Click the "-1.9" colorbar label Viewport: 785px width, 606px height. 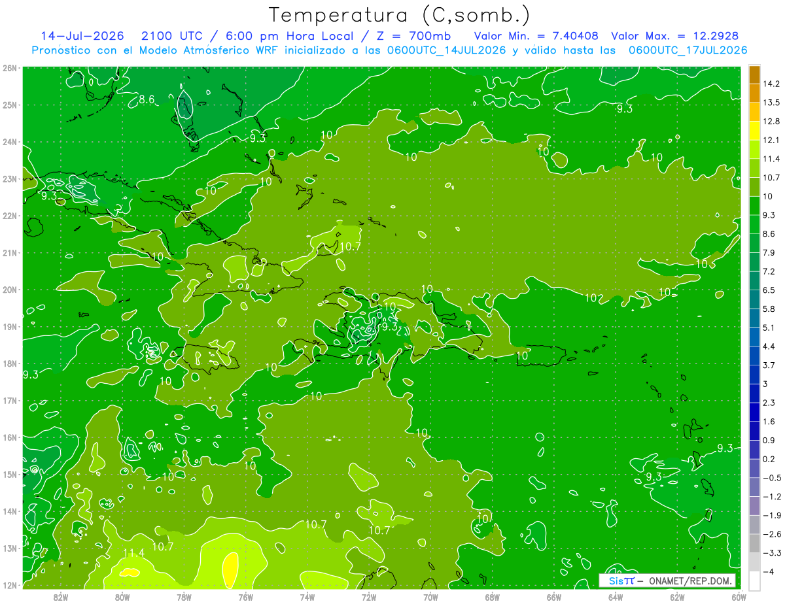point(771,515)
